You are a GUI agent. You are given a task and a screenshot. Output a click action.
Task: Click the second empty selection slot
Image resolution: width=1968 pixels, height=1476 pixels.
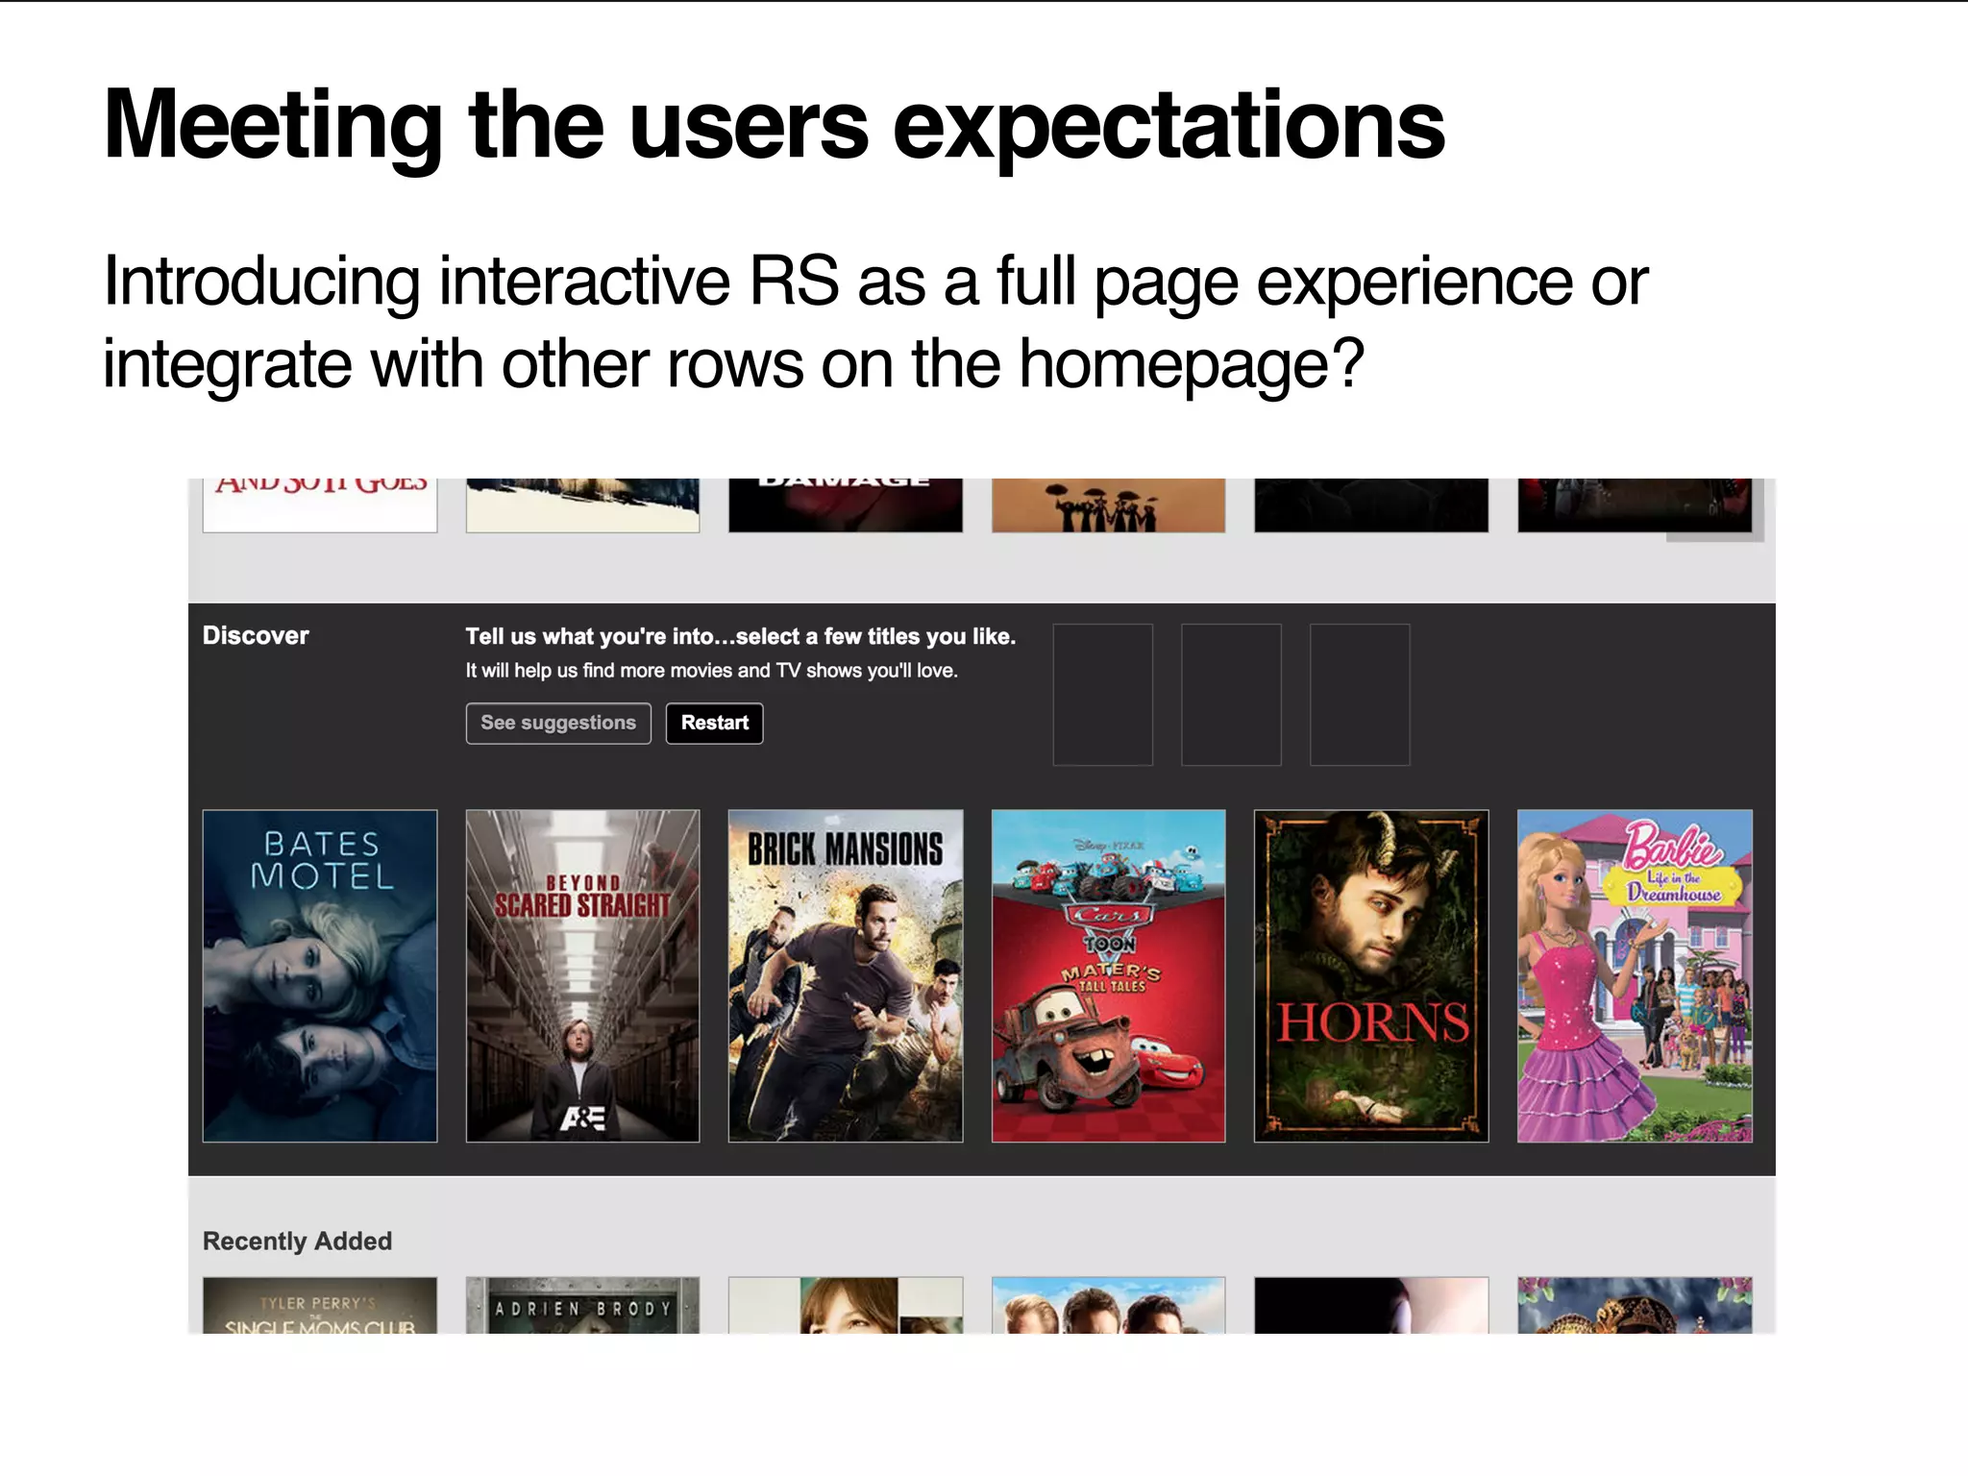tap(1231, 695)
